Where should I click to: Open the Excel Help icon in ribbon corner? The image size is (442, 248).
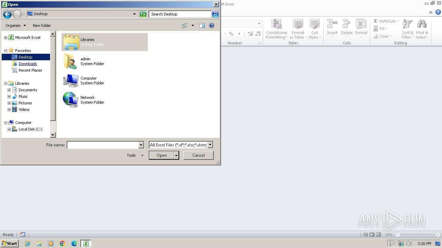click(438, 12)
